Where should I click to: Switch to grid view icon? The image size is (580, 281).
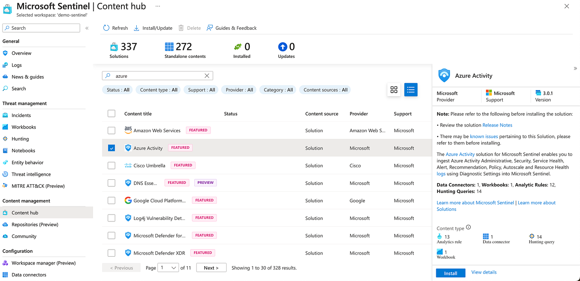pos(394,90)
